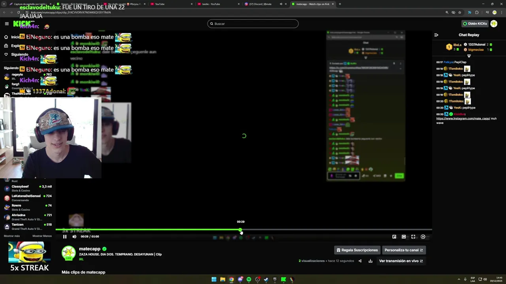Toggle theater mode in player
Viewport: 506px width, 284px height.
point(404,237)
